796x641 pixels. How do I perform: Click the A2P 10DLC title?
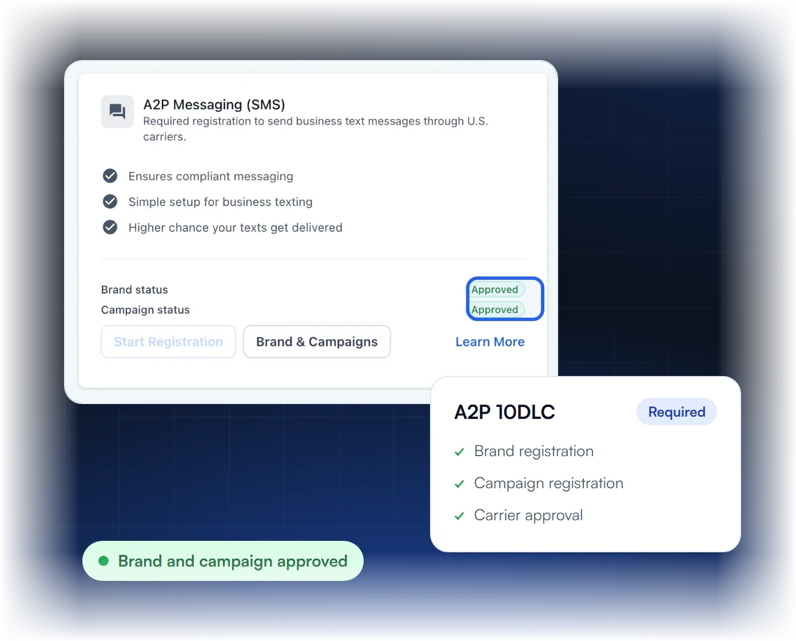pyautogui.click(x=504, y=412)
